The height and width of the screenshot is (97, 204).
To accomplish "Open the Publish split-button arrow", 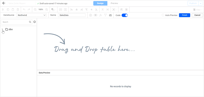I will point(200,3).
